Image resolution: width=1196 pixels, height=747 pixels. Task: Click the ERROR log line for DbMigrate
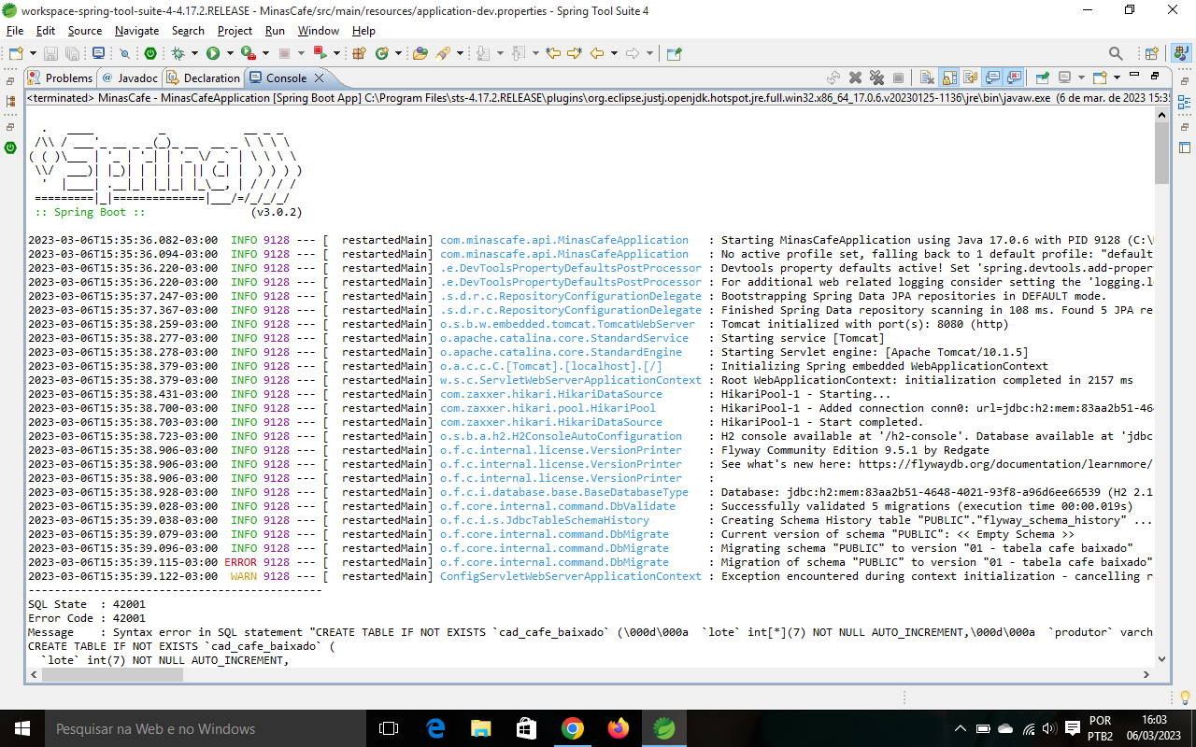(590, 562)
